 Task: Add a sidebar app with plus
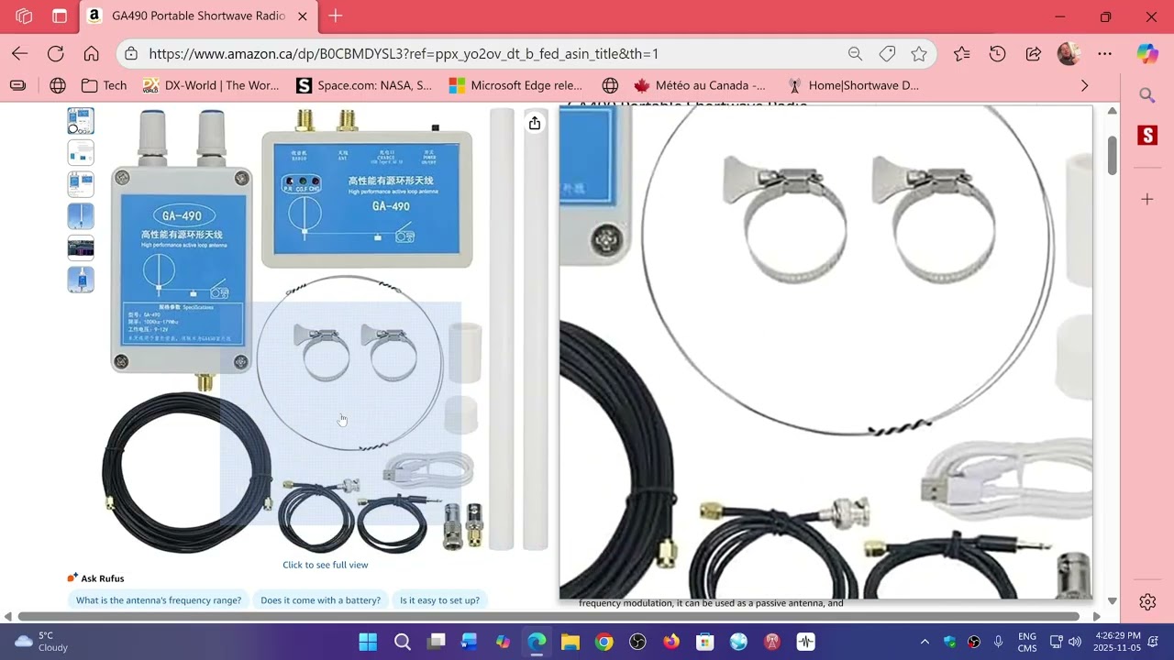(x=1147, y=199)
